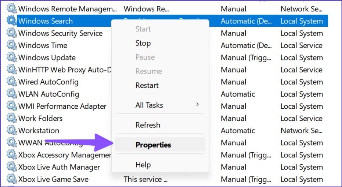Choose Restart in the context menu
The height and width of the screenshot is (187, 342).
tap(147, 85)
